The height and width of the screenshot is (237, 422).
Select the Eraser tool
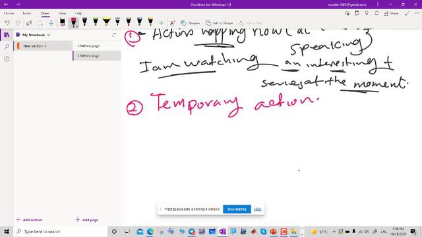[x=63, y=22]
